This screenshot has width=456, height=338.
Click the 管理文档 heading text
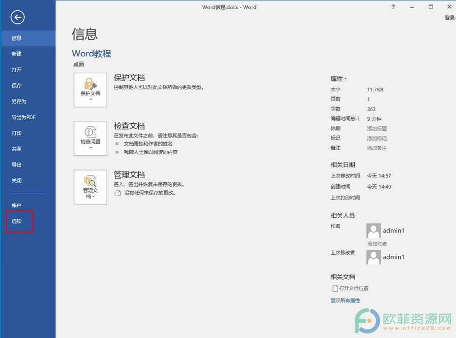(x=129, y=175)
